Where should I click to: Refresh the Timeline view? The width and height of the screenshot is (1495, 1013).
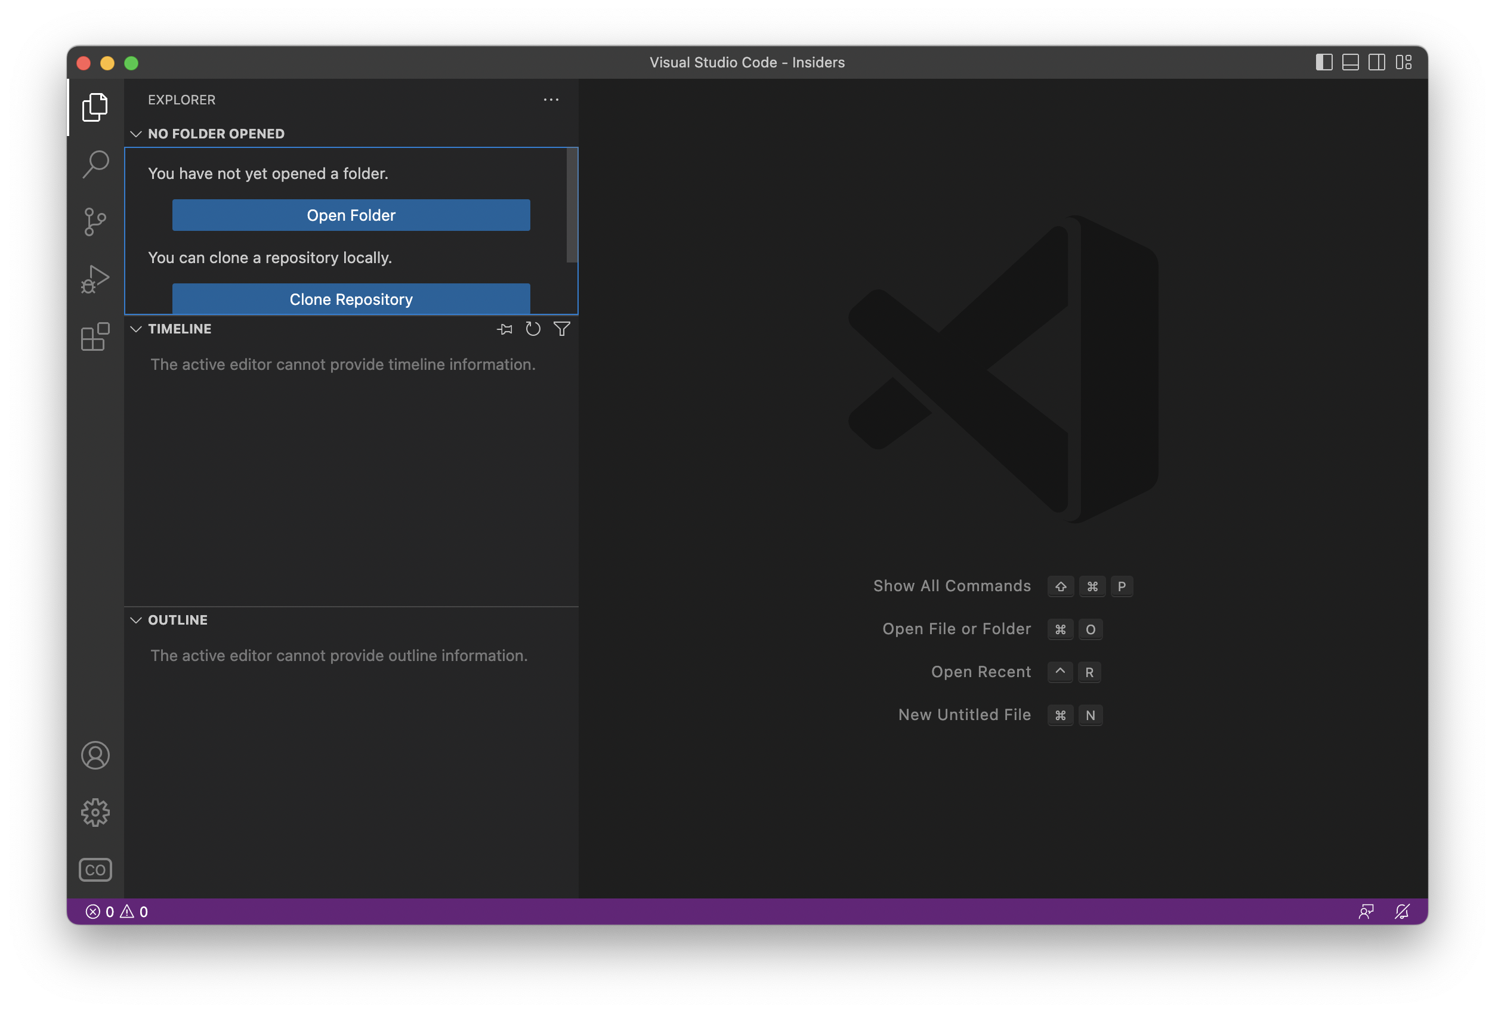[x=533, y=329]
